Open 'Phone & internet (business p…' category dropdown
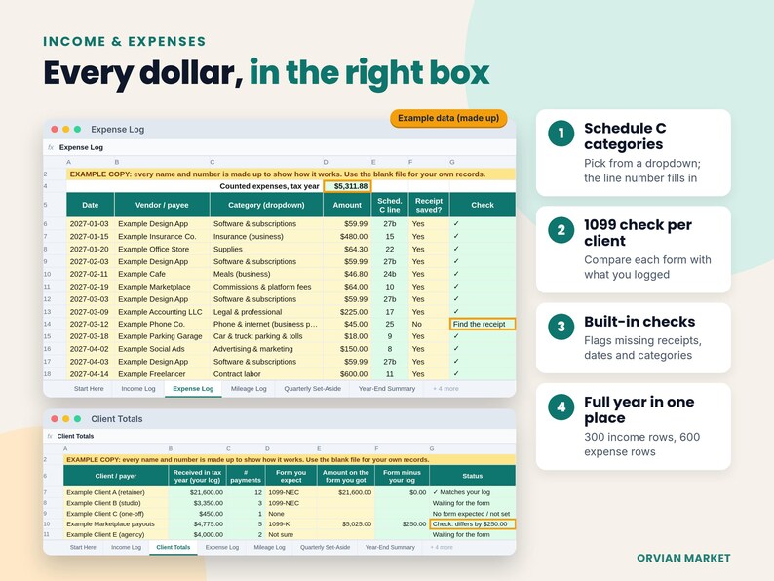The image size is (774, 581). 266,325
